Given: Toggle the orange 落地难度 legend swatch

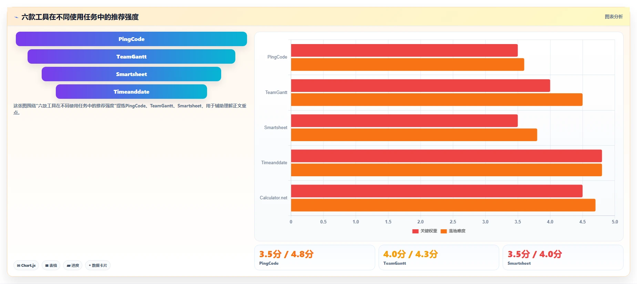Looking at the screenshot, I should [x=443, y=231].
